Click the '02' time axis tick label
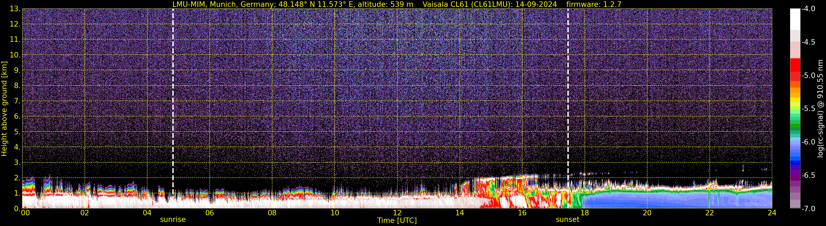This screenshot has height=226, width=826. [x=85, y=213]
